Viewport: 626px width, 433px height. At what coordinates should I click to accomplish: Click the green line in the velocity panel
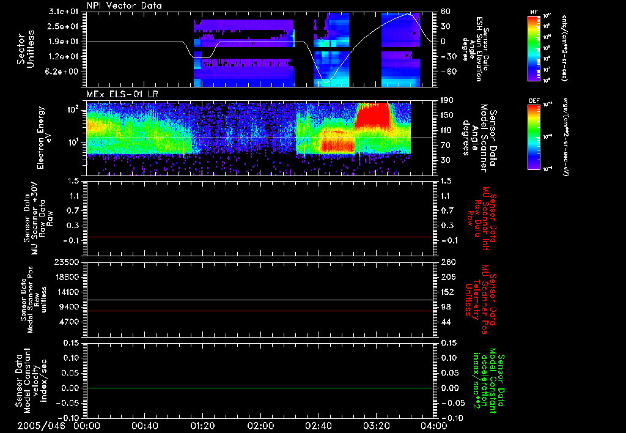(x=260, y=388)
